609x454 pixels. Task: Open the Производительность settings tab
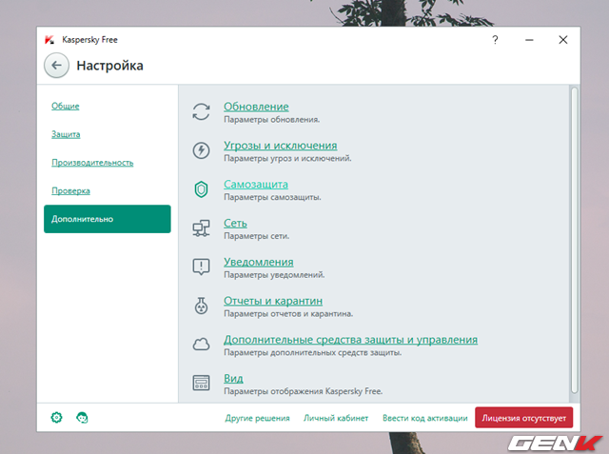[x=92, y=163]
